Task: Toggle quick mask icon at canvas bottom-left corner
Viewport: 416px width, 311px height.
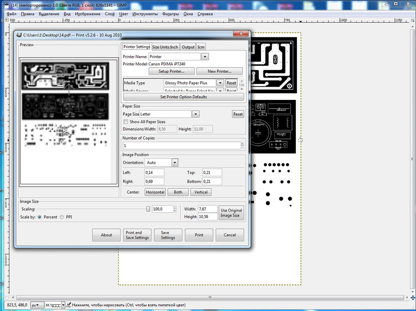Action: coord(7,297)
